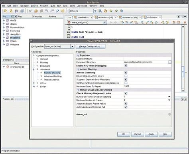The width and height of the screenshot is (189, 154).
Task: Open the make_and_print() function dropdown
Action: click(x=105, y=22)
